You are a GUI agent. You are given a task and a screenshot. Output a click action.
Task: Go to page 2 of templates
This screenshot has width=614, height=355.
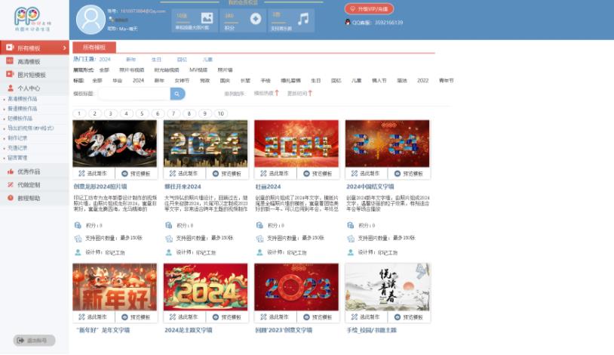click(95, 113)
